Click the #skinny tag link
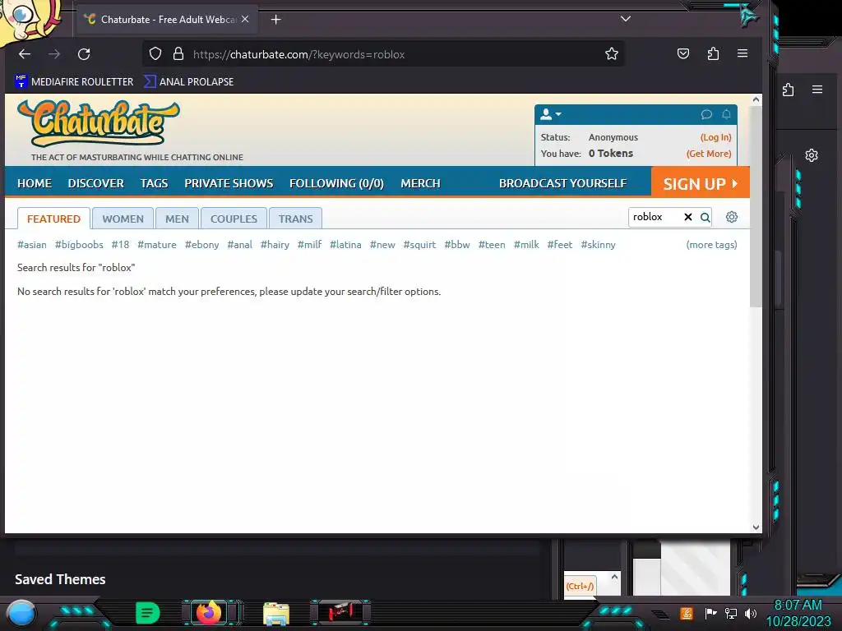Screen dimensions: 842x631 click(x=599, y=245)
